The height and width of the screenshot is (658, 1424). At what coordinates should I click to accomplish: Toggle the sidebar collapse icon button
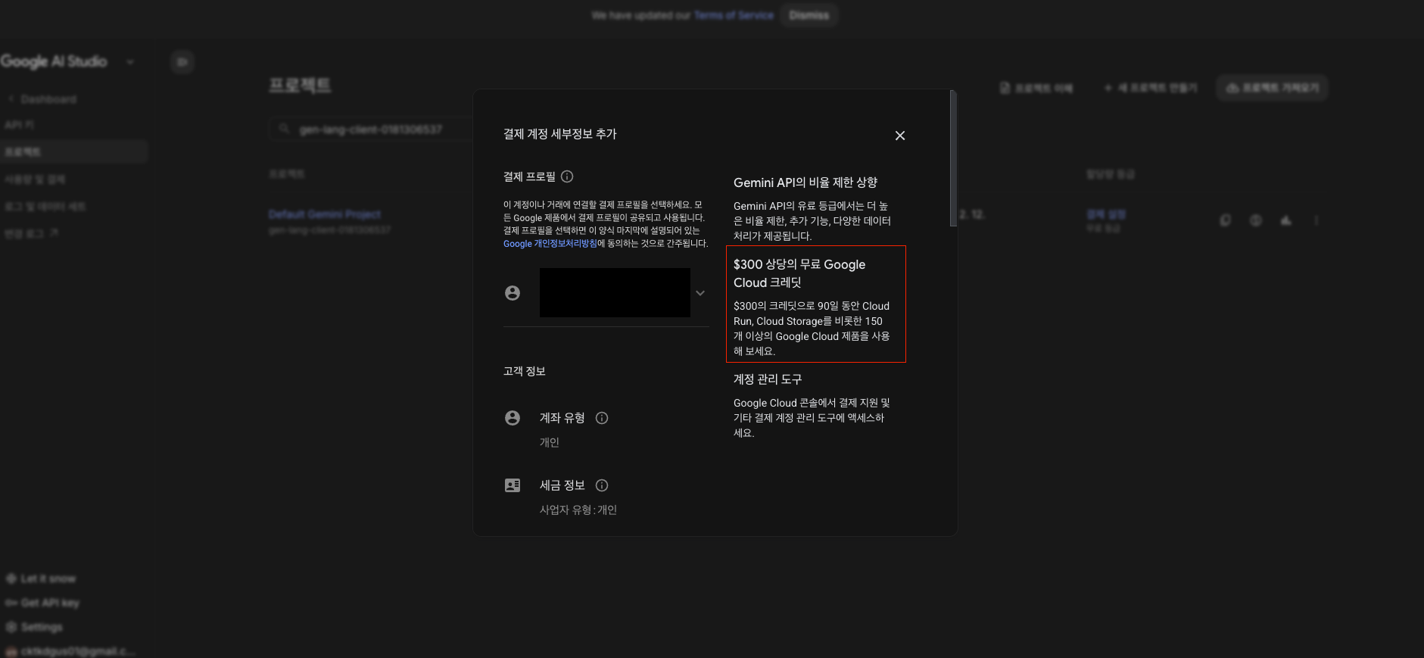182,62
